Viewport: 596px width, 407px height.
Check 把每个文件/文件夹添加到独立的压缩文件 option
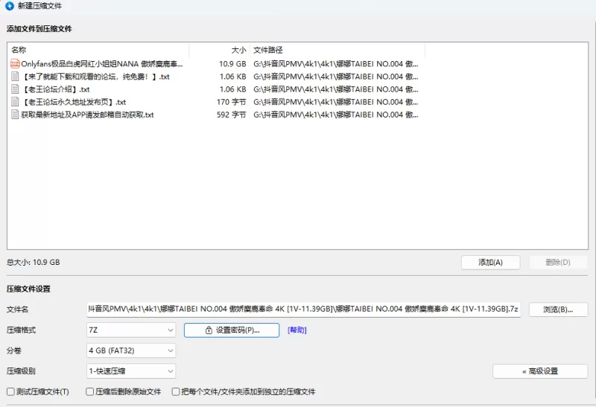tap(176, 391)
